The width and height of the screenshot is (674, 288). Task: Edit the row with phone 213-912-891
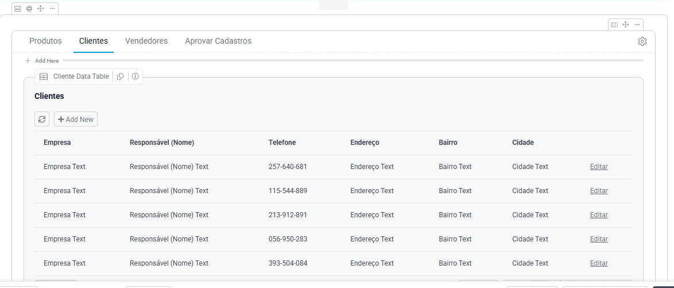click(x=599, y=215)
